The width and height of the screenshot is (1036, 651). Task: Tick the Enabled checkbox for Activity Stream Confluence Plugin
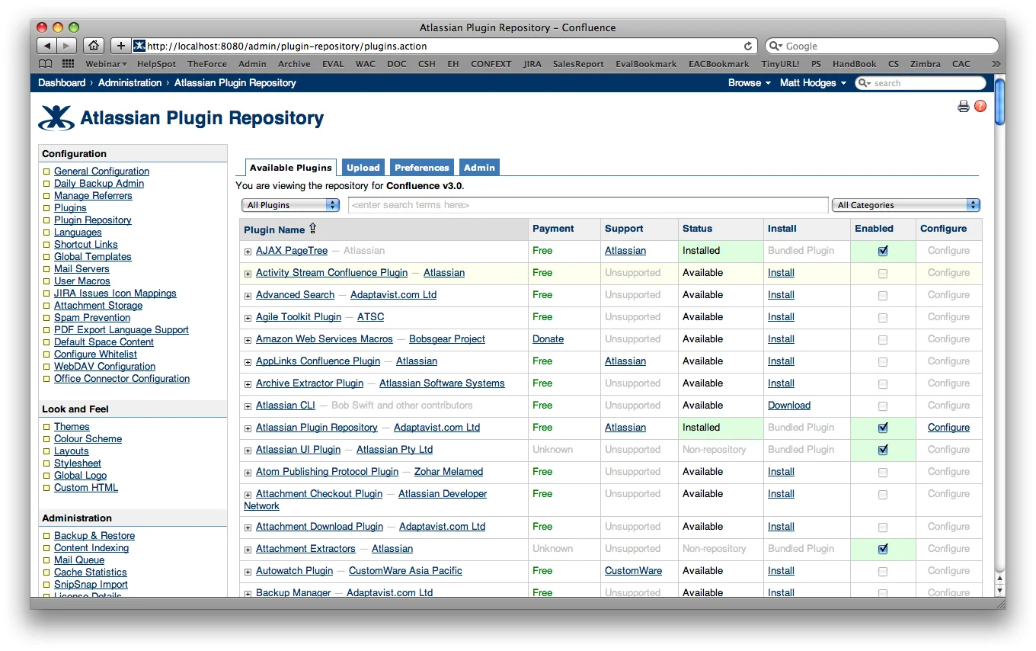[883, 273]
